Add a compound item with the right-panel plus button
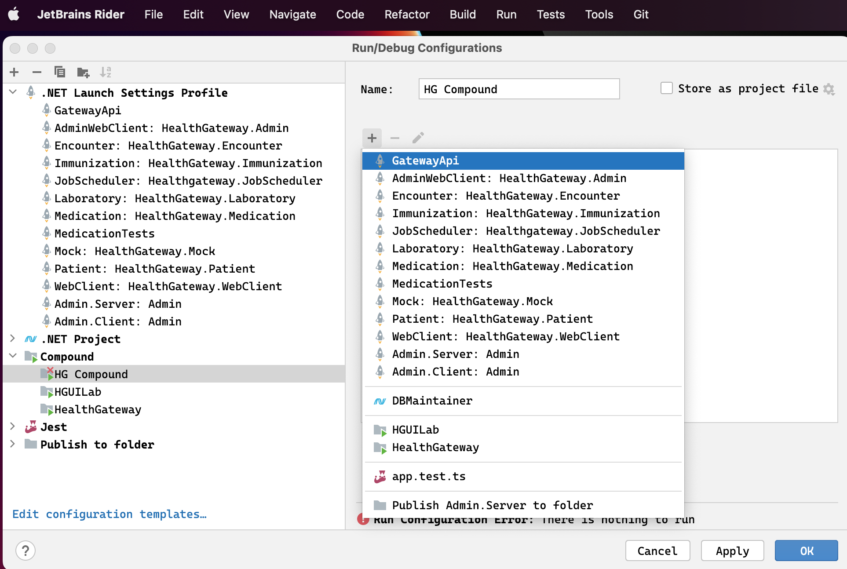The width and height of the screenshot is (847, 569). coord(372,138)
